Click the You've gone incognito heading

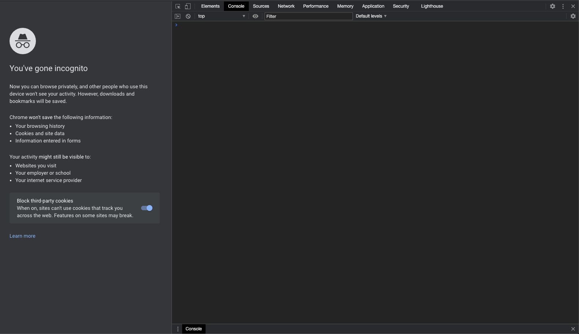(x=48, y=68)
